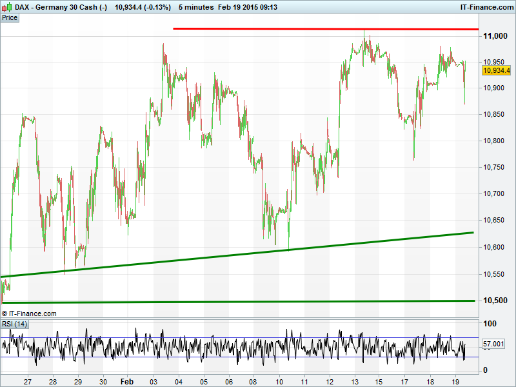Select the rising green trendline
This screenshot has height=387, width=516.
click(237, 255)
